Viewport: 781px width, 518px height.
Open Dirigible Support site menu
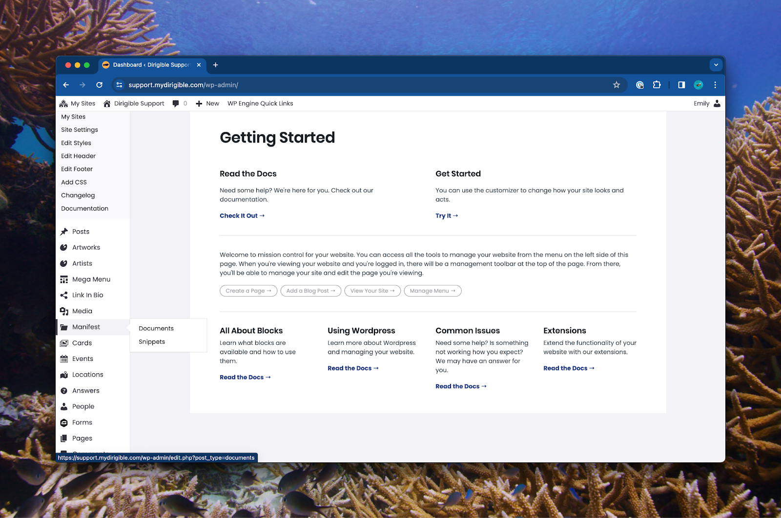(x=134, y=103)
